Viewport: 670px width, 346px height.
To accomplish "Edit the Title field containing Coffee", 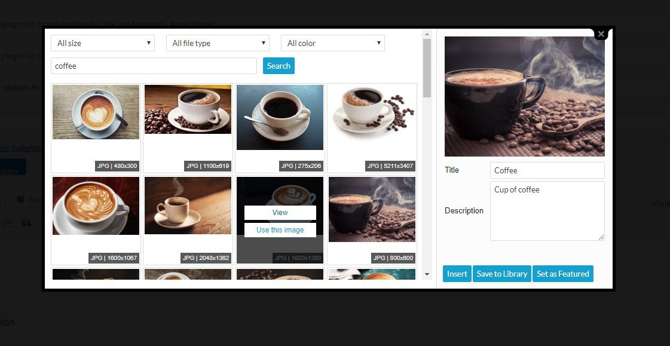I will pyautogui.click(x=547, y=170).
